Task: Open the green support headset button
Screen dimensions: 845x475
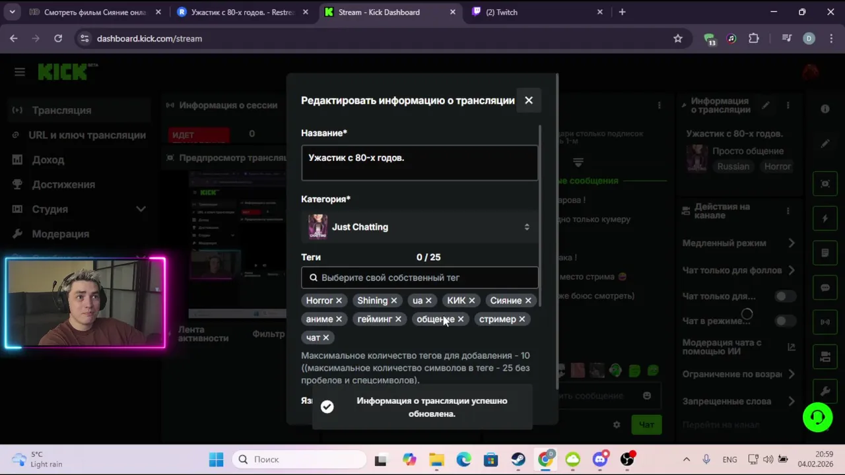Action: click(x=817, y=417)
